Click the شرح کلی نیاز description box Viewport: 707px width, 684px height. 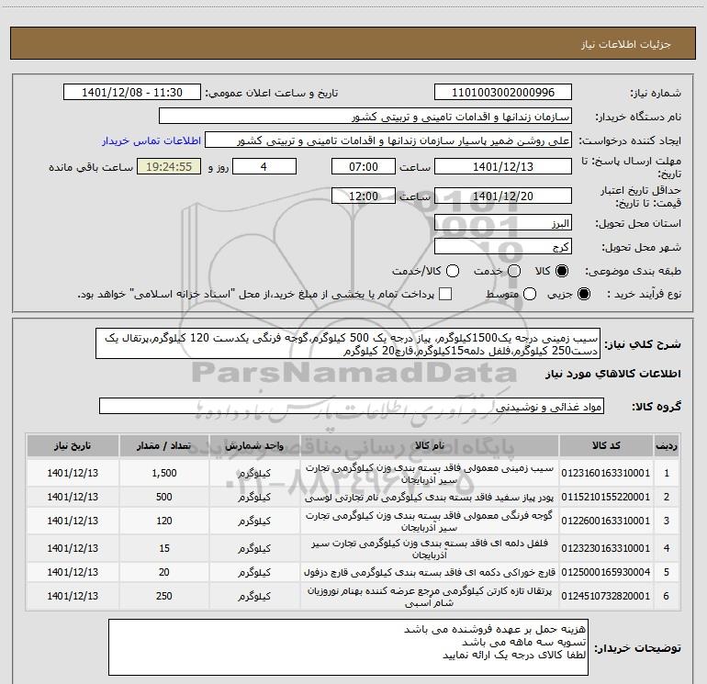point(348,344)
